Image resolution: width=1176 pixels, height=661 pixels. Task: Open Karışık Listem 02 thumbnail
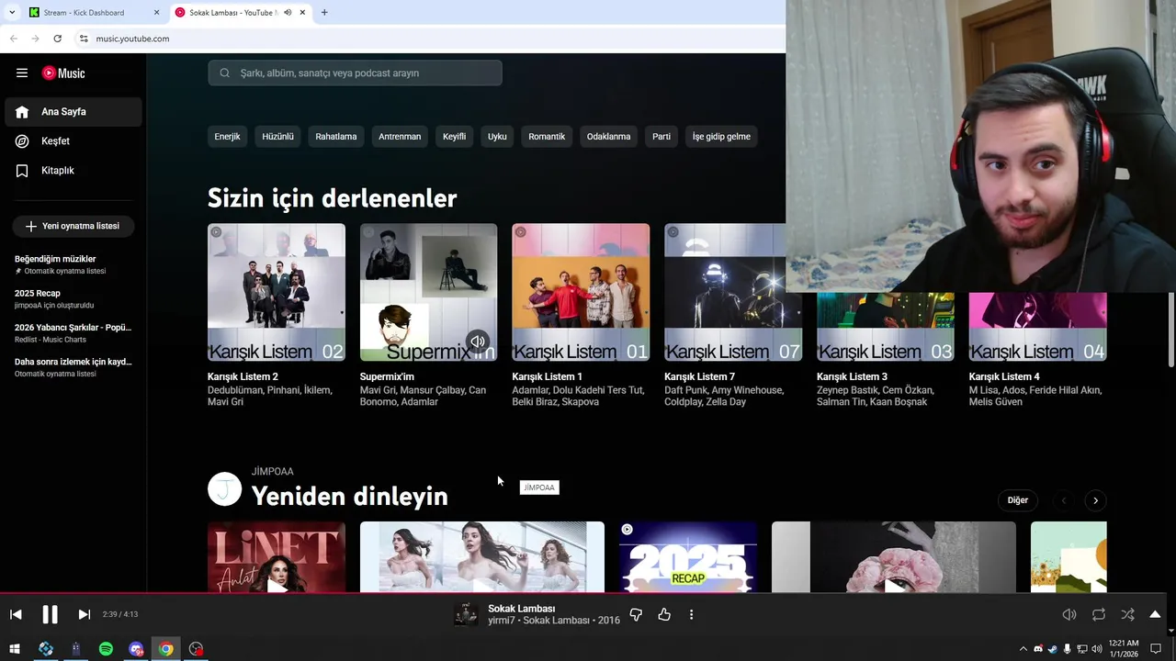click(277, 293)
